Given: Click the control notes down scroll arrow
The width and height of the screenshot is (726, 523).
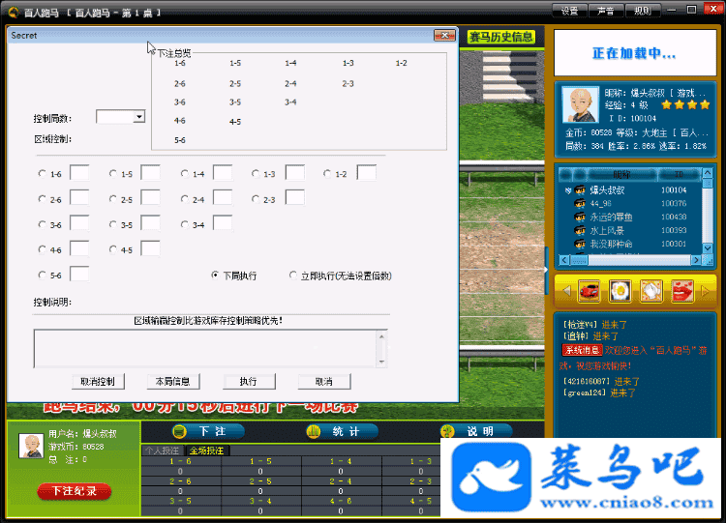Looking at the screenshot, I should 381,362.
